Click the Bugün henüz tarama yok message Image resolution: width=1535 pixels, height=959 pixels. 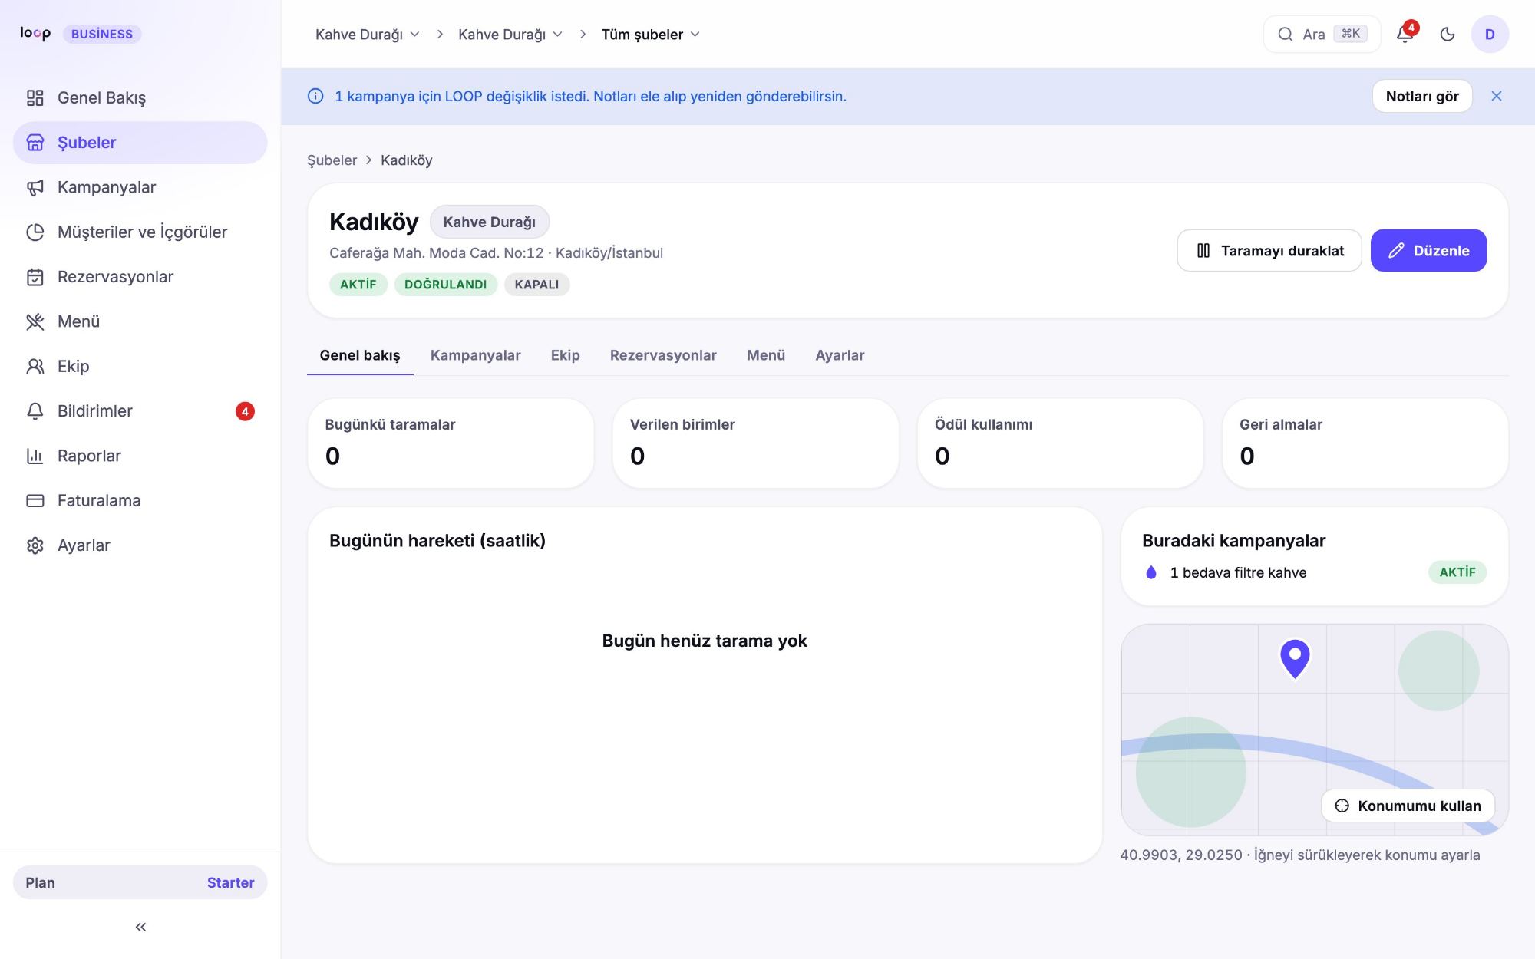tap(705, 641)
